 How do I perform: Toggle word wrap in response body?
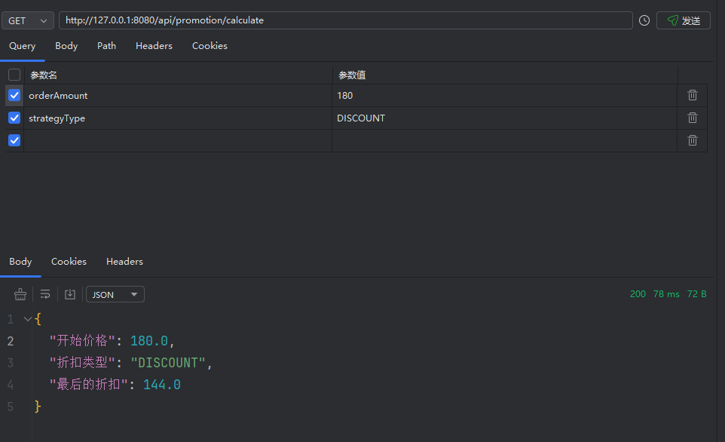click(45, 294)
